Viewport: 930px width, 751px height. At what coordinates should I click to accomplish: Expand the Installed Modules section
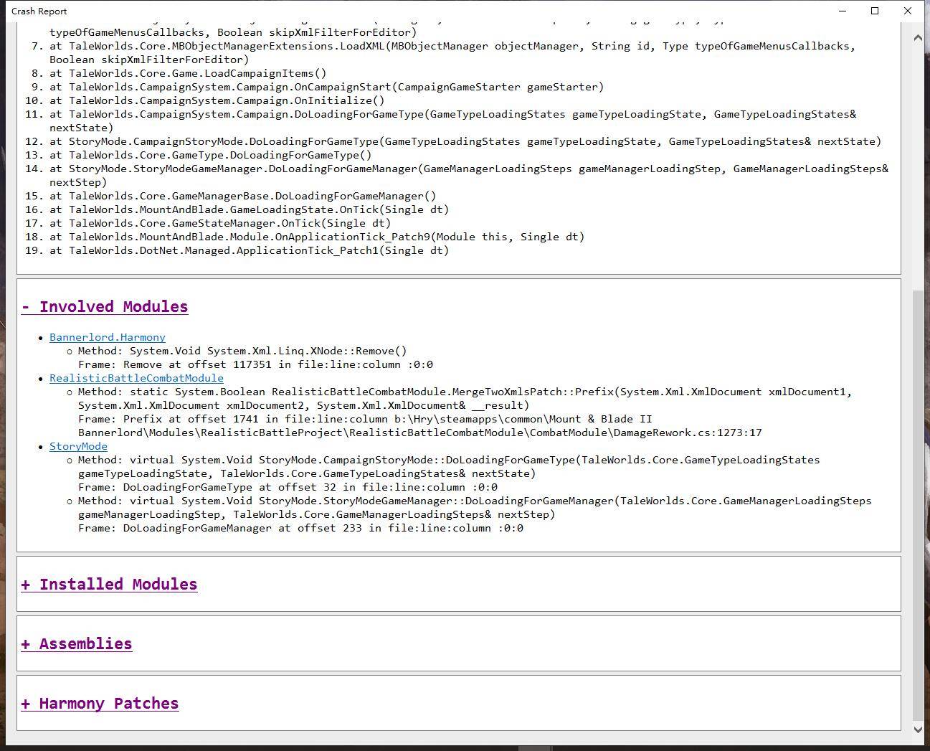tap(109, 585)
